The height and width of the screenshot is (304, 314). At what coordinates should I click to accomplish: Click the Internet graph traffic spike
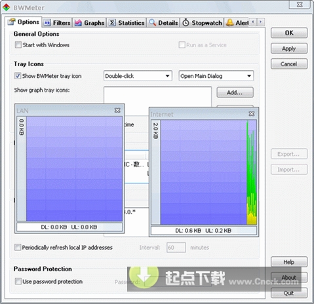click(x=252, y=172)
